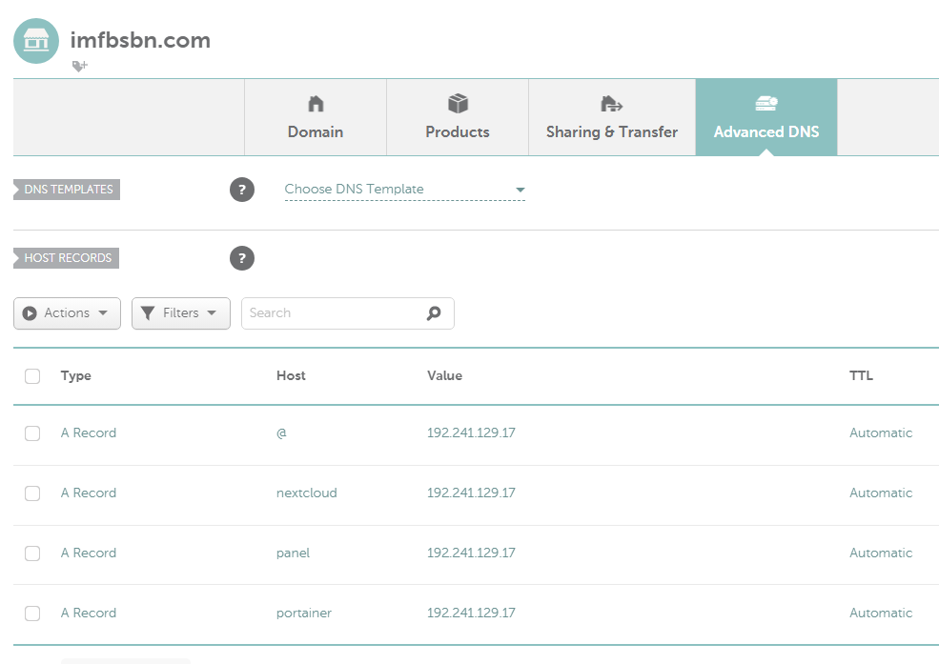Open help for DNS Templates question mark
This screenshot has width=939, height=664.
(242, 190)
